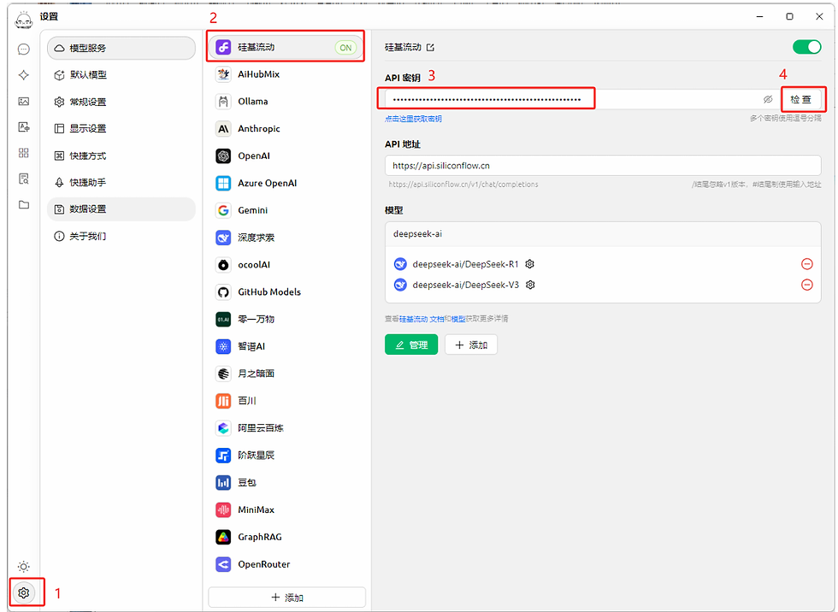
Task: Click the 添加 button next to 管理
Action: point(471,345)
